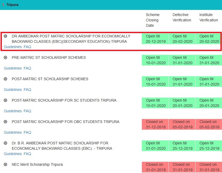Open Guidelines for PRE-MATRIC ST SCHOLARSHIP SCHEMES

coord(13,68)
